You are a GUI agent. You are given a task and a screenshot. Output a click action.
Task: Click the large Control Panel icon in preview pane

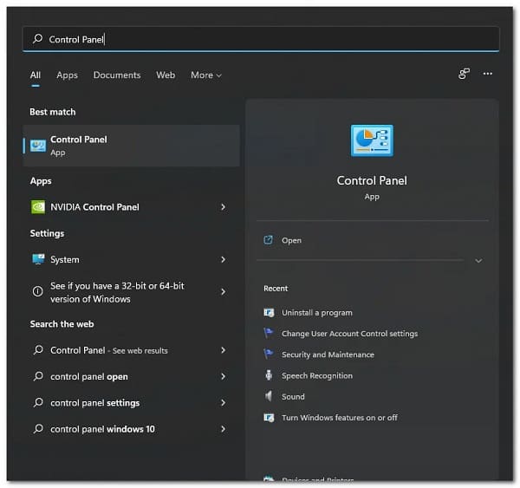click(x=372, y=140)
